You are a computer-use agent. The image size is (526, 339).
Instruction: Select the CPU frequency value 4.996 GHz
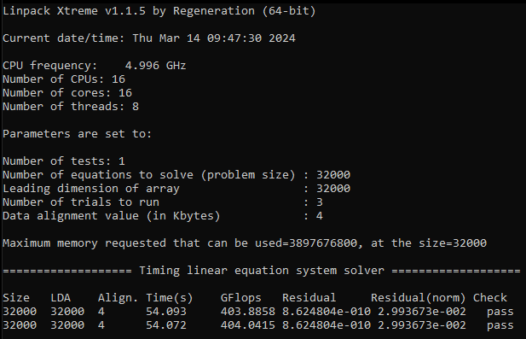[x=155, y=65]
